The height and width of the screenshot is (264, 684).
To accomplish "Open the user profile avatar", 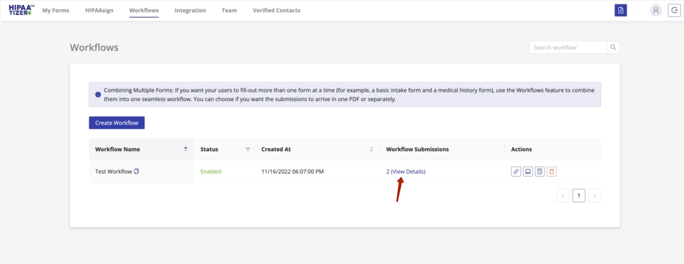I will point(656,10).
